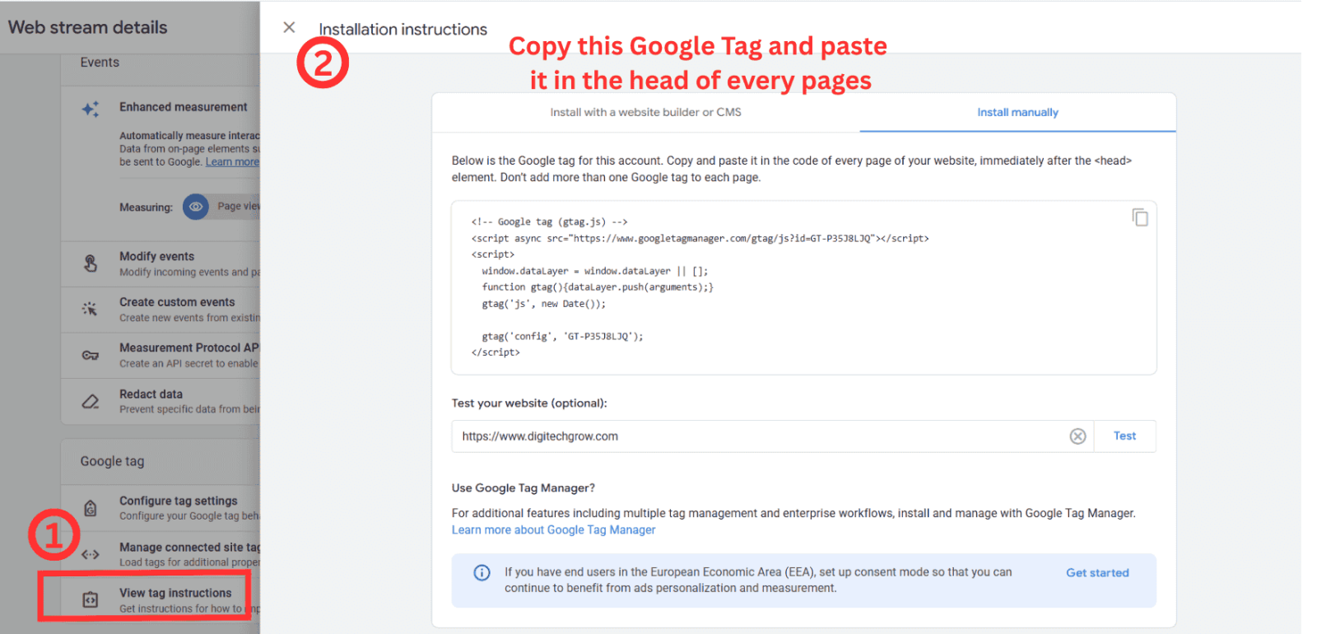
Task: Click Get started for consent mode
Action: pos(1097,572)
